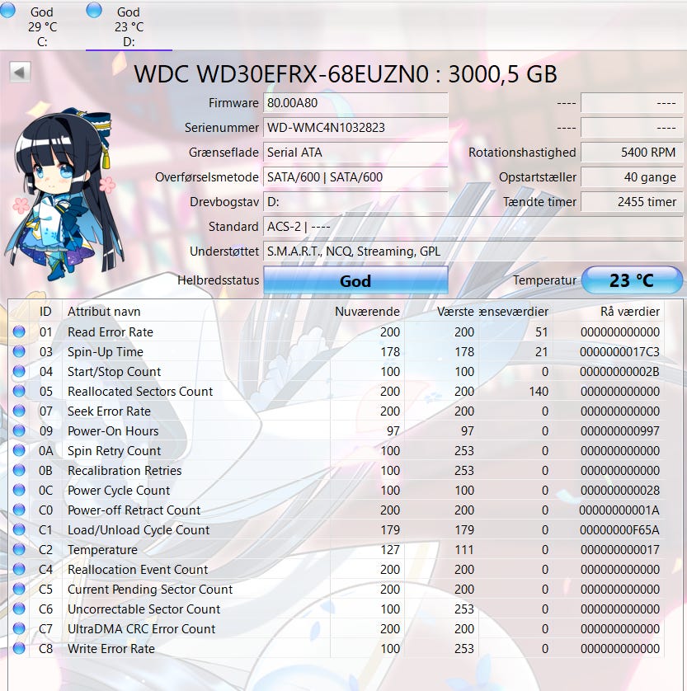687x691 pixels.
Task: Click status orb for Power-off Retract Count
Action: click(19, 510)
